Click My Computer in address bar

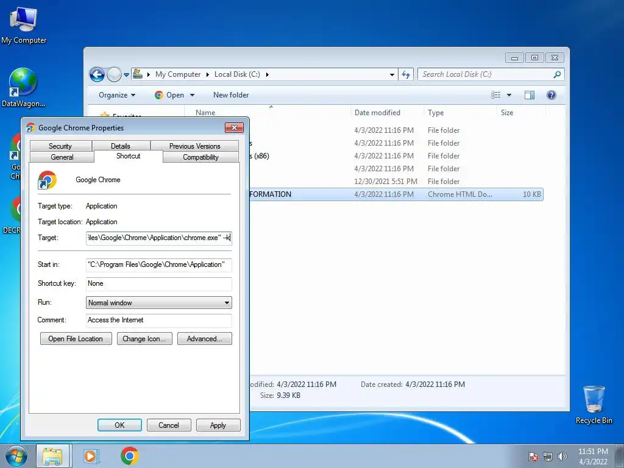178,74
